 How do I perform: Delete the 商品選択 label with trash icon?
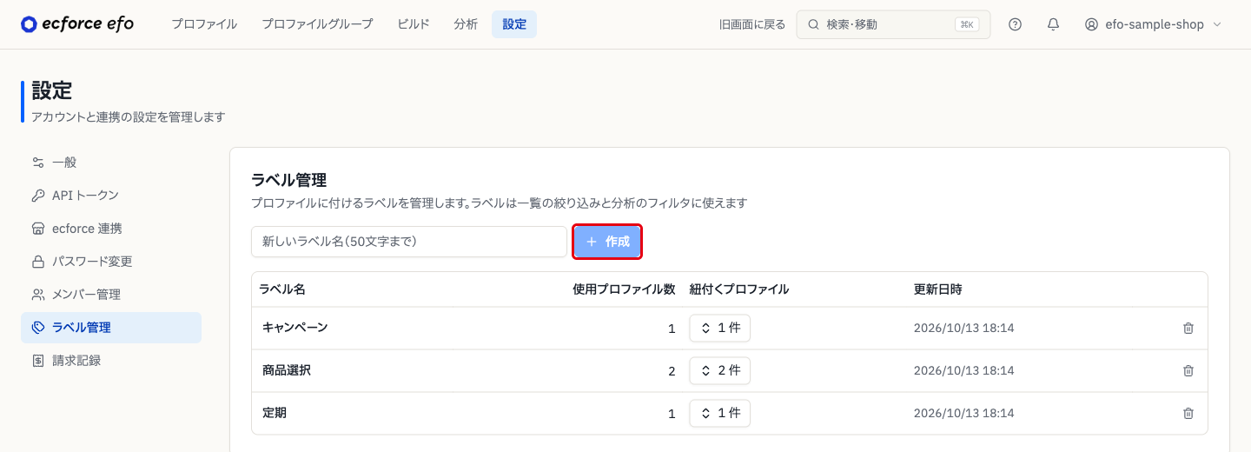tap(1188, 371)
